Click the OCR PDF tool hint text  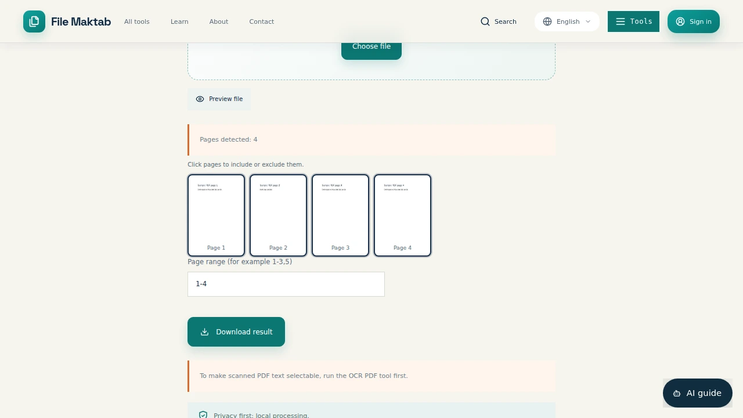point(304,376)
